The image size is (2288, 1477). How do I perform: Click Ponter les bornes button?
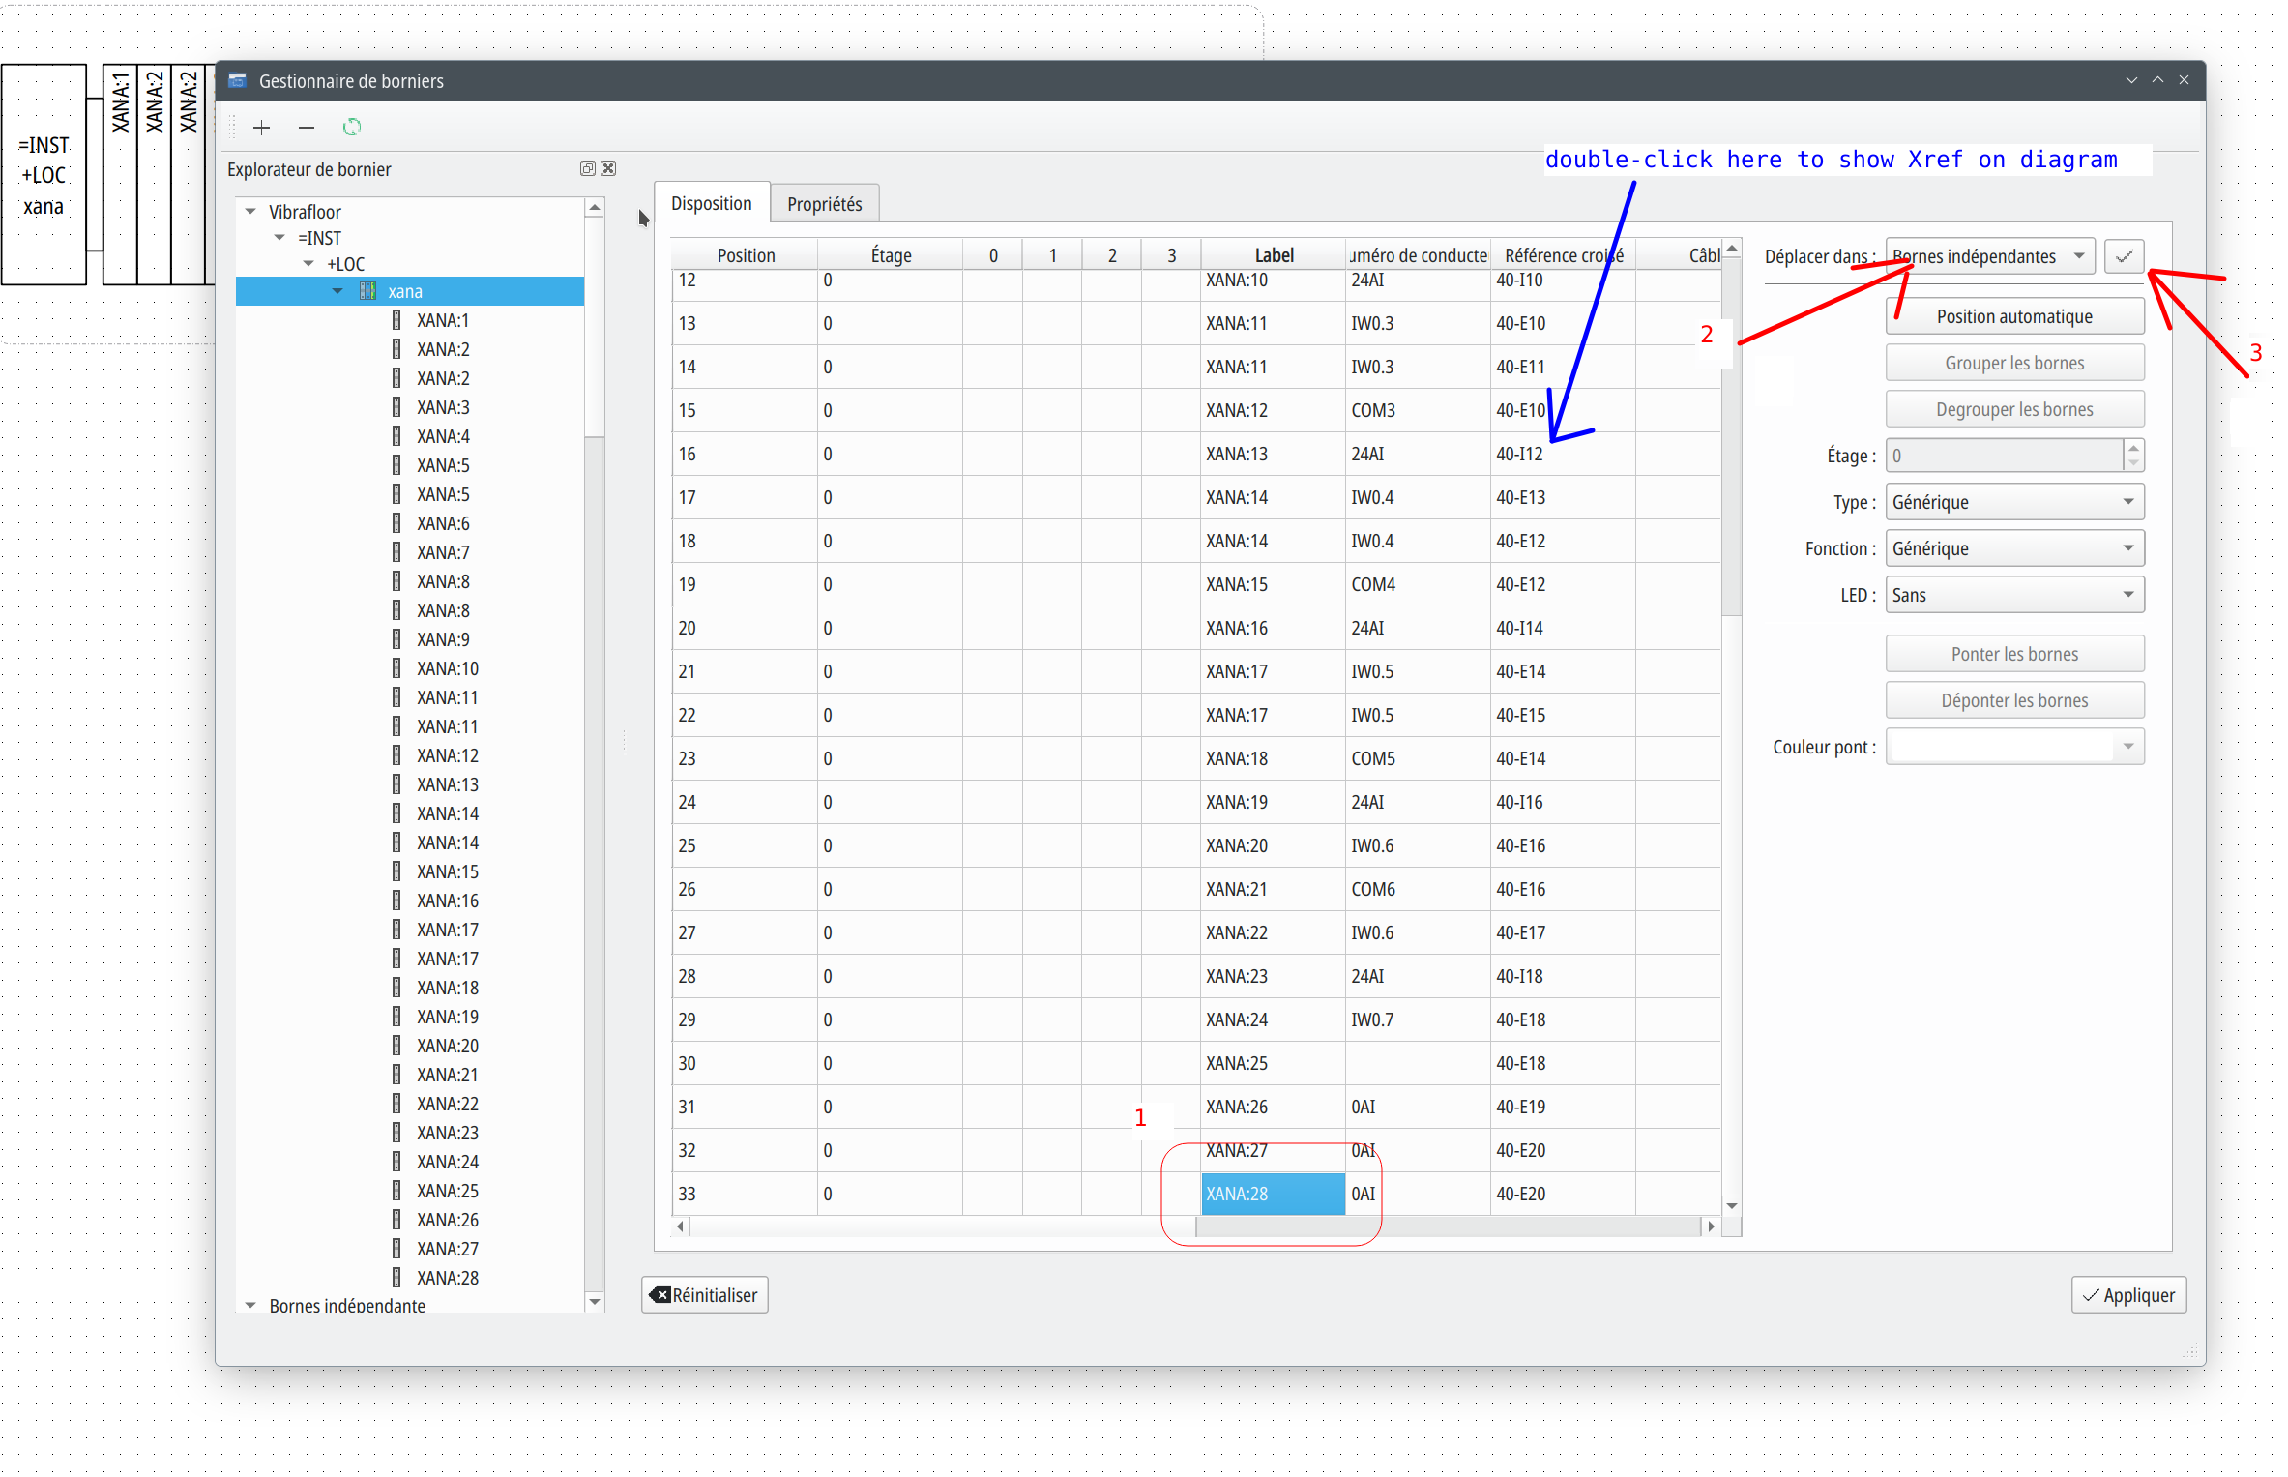(x=2014, y=654)
